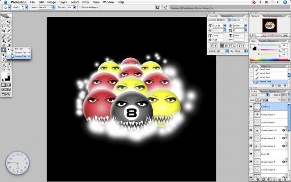Open the layer blend mode Normal dropdown
Viewport: 291px width, 182px height.
(259, 95)
